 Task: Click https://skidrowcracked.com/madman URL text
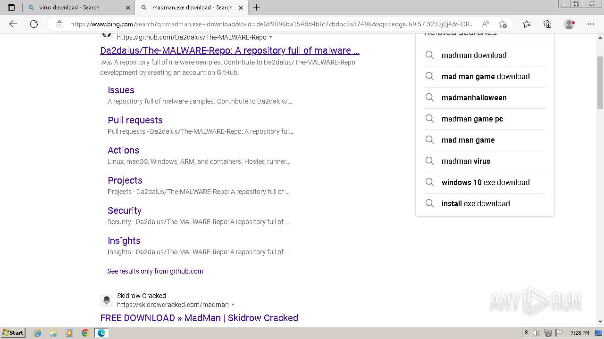173,305
